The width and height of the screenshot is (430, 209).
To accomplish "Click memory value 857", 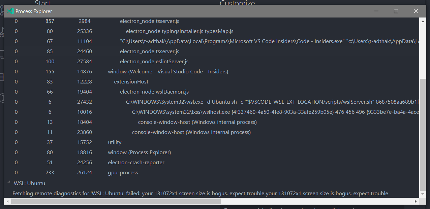I will (x=50, y=21).
